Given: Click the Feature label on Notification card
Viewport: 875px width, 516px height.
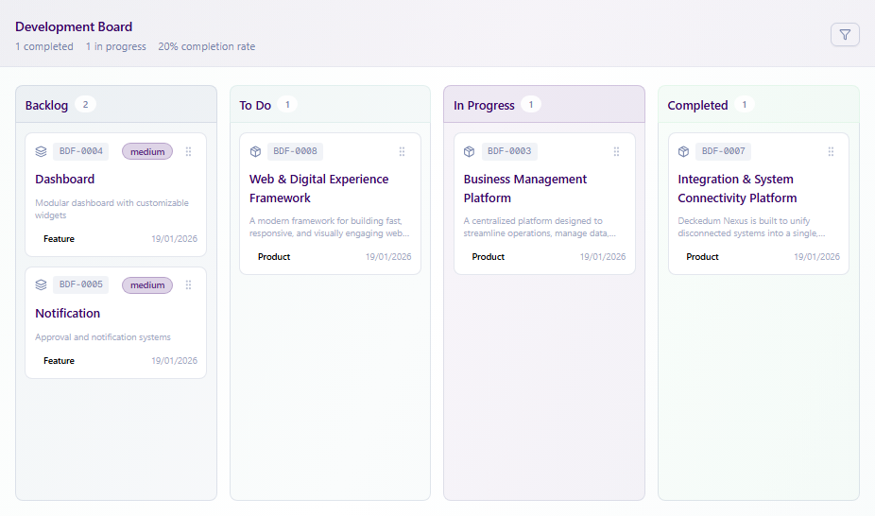Looking at the screenshot, I should click(59, 361).
